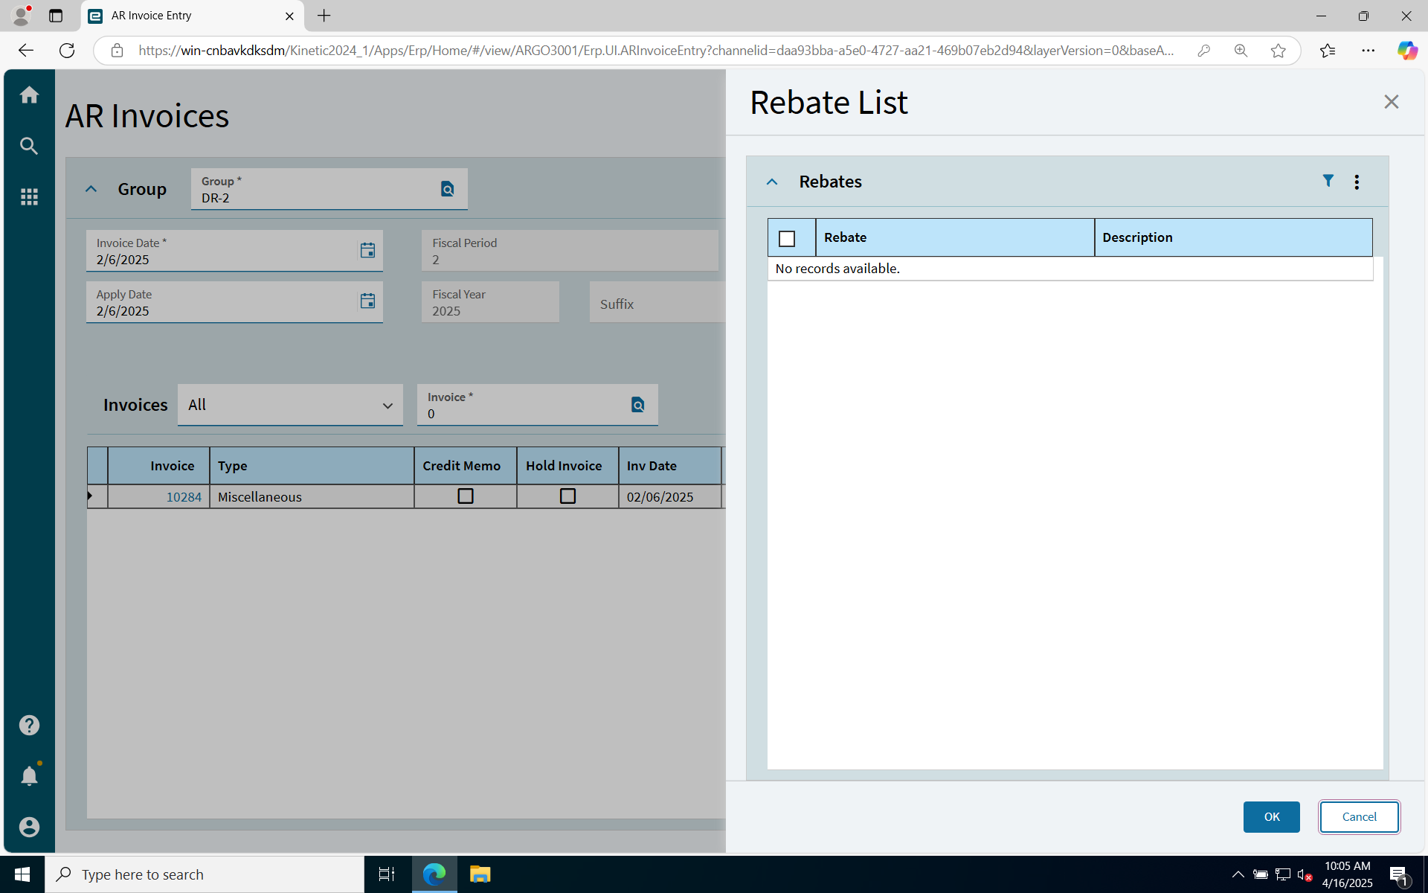The height and width of the screenshot is (893, 1428).
Task: Toggle Hold Invoice checkbox for invoice 10284
Action: (x=567, y=496)
